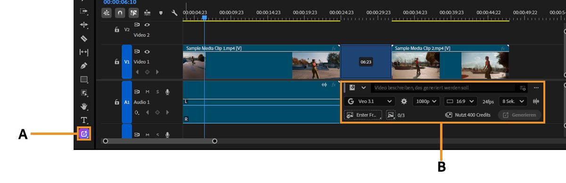
Task: Open timeline wrench settings
Action: pyautogui.click(x=174, y=13)
